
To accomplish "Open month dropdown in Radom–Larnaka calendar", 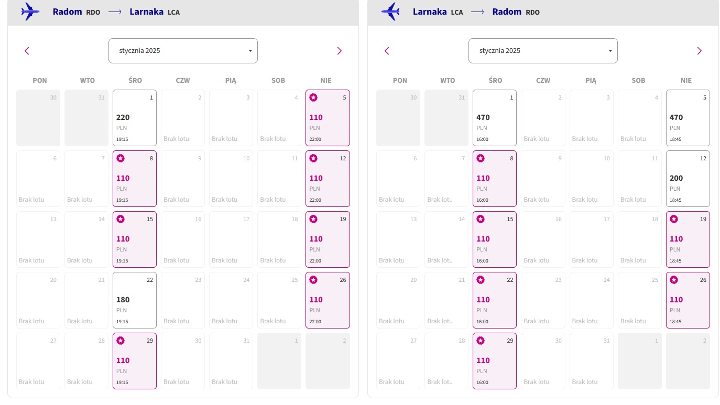I will coord(183,51).
